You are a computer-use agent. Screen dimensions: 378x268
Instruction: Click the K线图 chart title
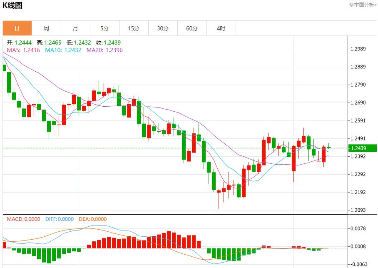pos(13,5)
